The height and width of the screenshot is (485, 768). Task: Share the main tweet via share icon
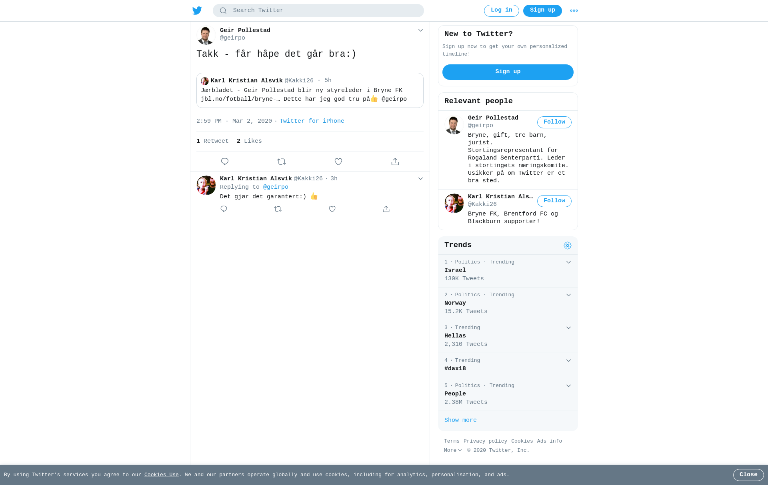tap(395, 162)
